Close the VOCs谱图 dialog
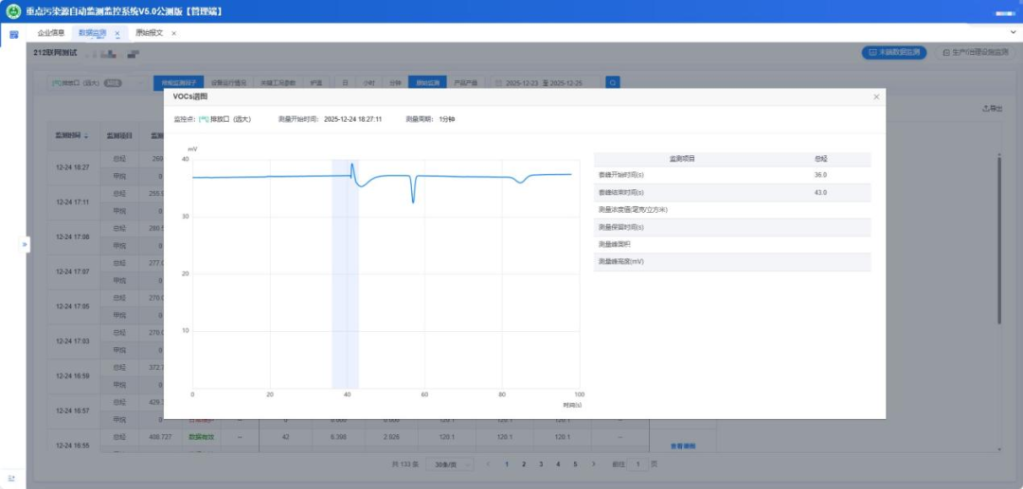 876,96
